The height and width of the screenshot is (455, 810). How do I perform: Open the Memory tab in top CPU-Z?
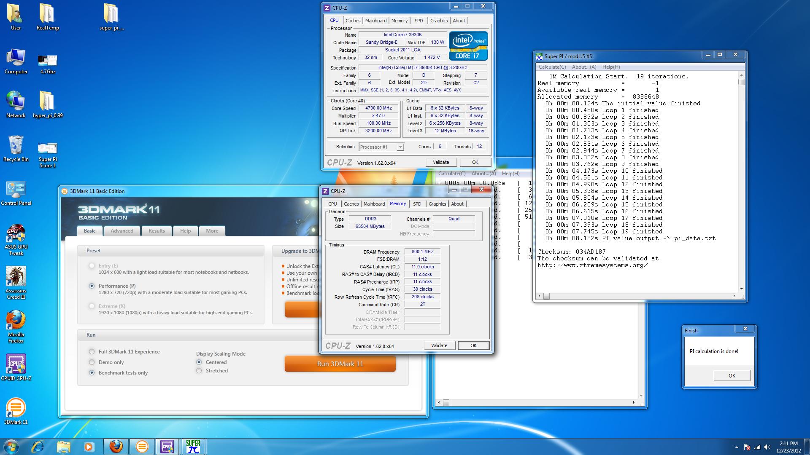(399, 21)
